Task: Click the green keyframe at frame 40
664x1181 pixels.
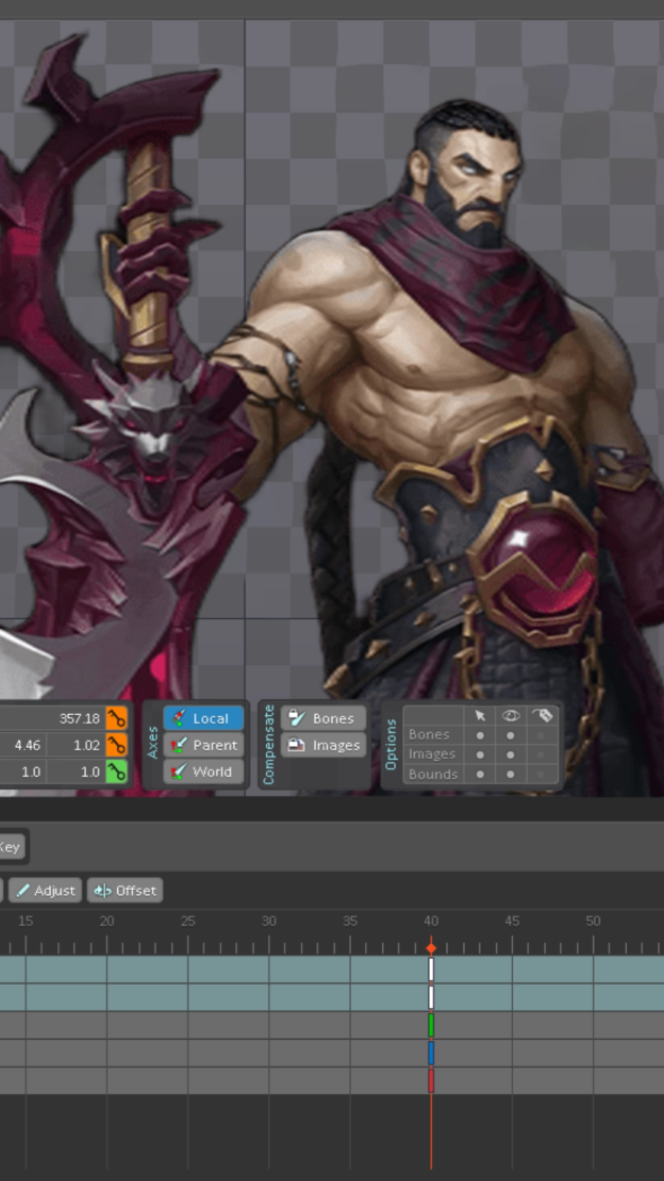Action: [431, 1025]
